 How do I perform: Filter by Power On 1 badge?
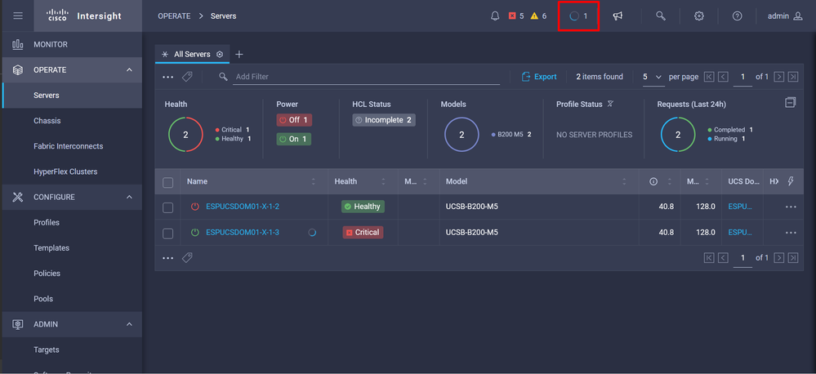click(293, 139)
